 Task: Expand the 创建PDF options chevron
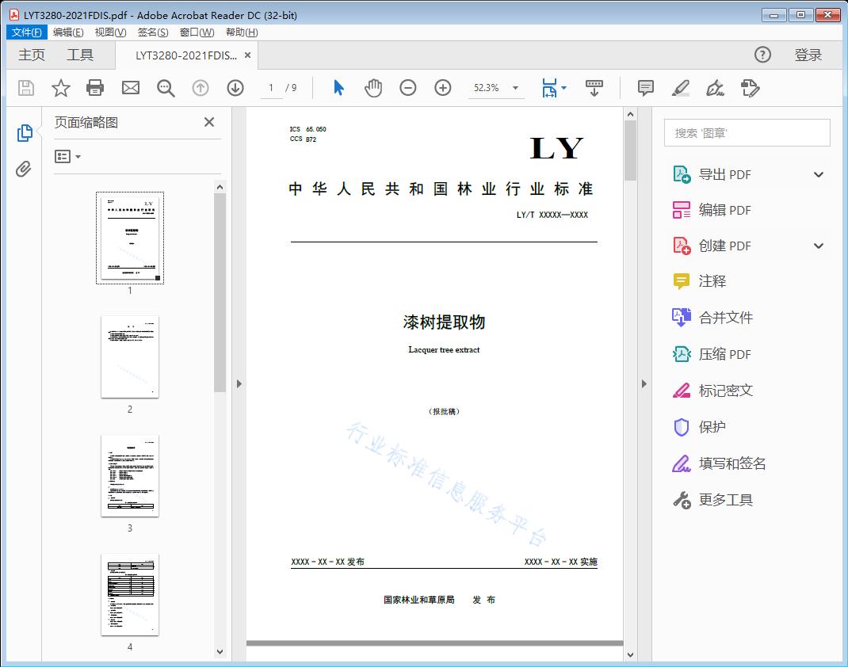[818, 246]
